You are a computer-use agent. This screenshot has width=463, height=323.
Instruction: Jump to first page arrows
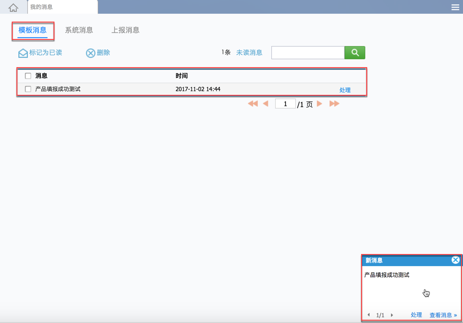(x=253, y=104)
